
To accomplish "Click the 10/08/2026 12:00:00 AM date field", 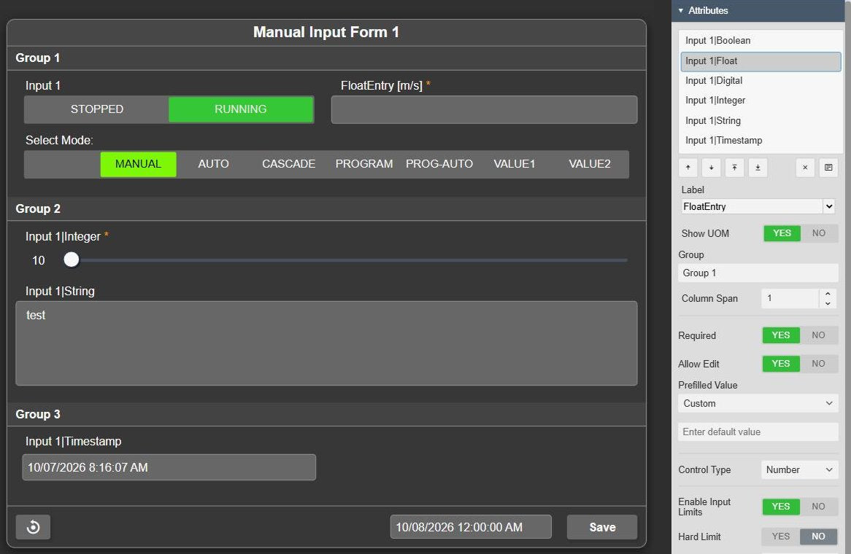I will click(x=471, y=527).
